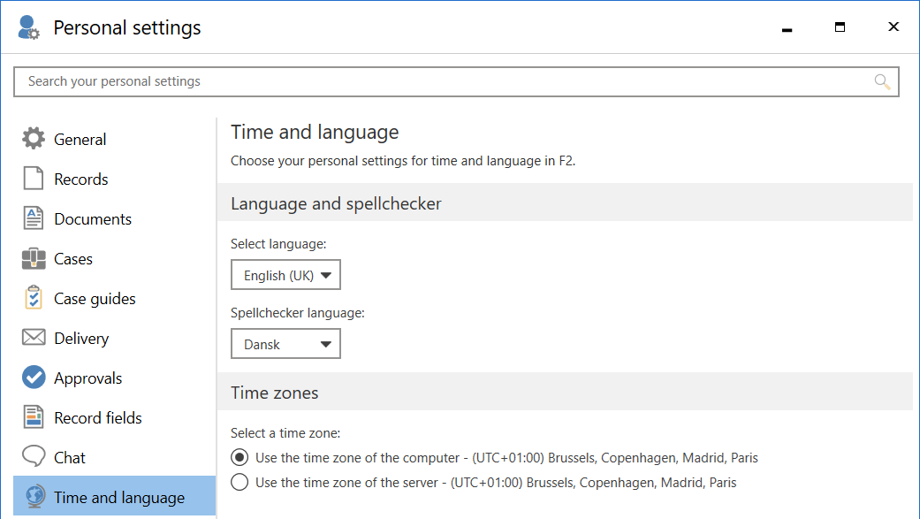The image size is (920, 519).
Task: Click the 'Spellchecker language:' label
Action: pos(298,313)
